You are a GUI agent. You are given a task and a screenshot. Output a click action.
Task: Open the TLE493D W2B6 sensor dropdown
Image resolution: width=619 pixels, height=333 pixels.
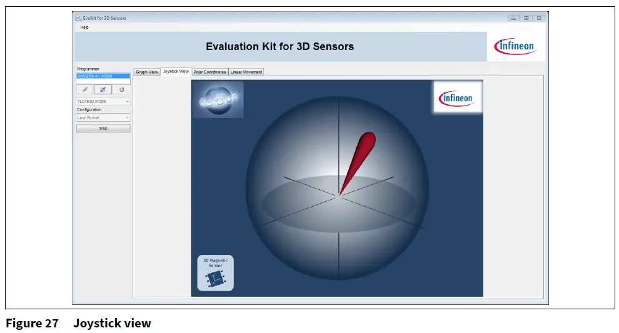pyautogui.click(x=103, y=101)
